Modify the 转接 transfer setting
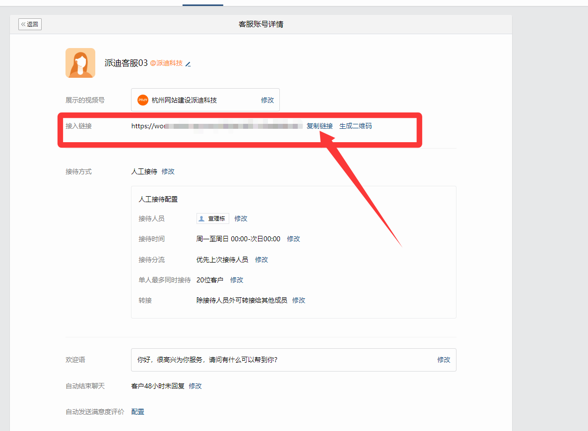Viewport: 588px width, 431px height. pos(299,300)
